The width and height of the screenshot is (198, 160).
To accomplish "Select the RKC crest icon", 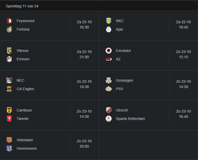I will (108, 21).
